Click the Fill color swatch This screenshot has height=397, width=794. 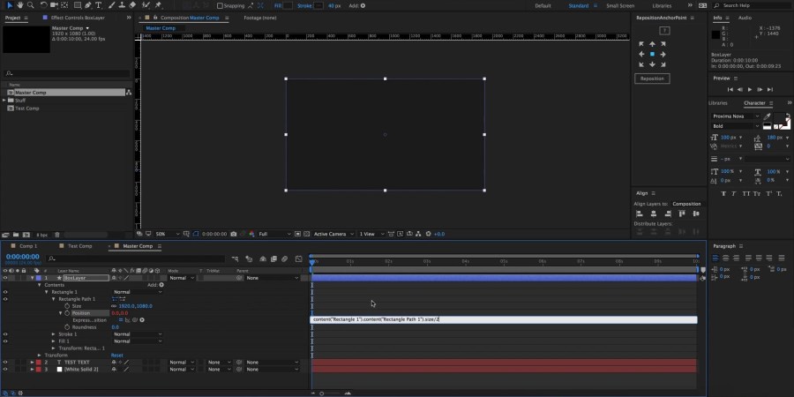288,5
